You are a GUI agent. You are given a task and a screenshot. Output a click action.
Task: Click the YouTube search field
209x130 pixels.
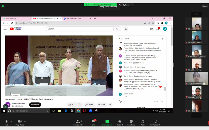(x=80, y=29)
